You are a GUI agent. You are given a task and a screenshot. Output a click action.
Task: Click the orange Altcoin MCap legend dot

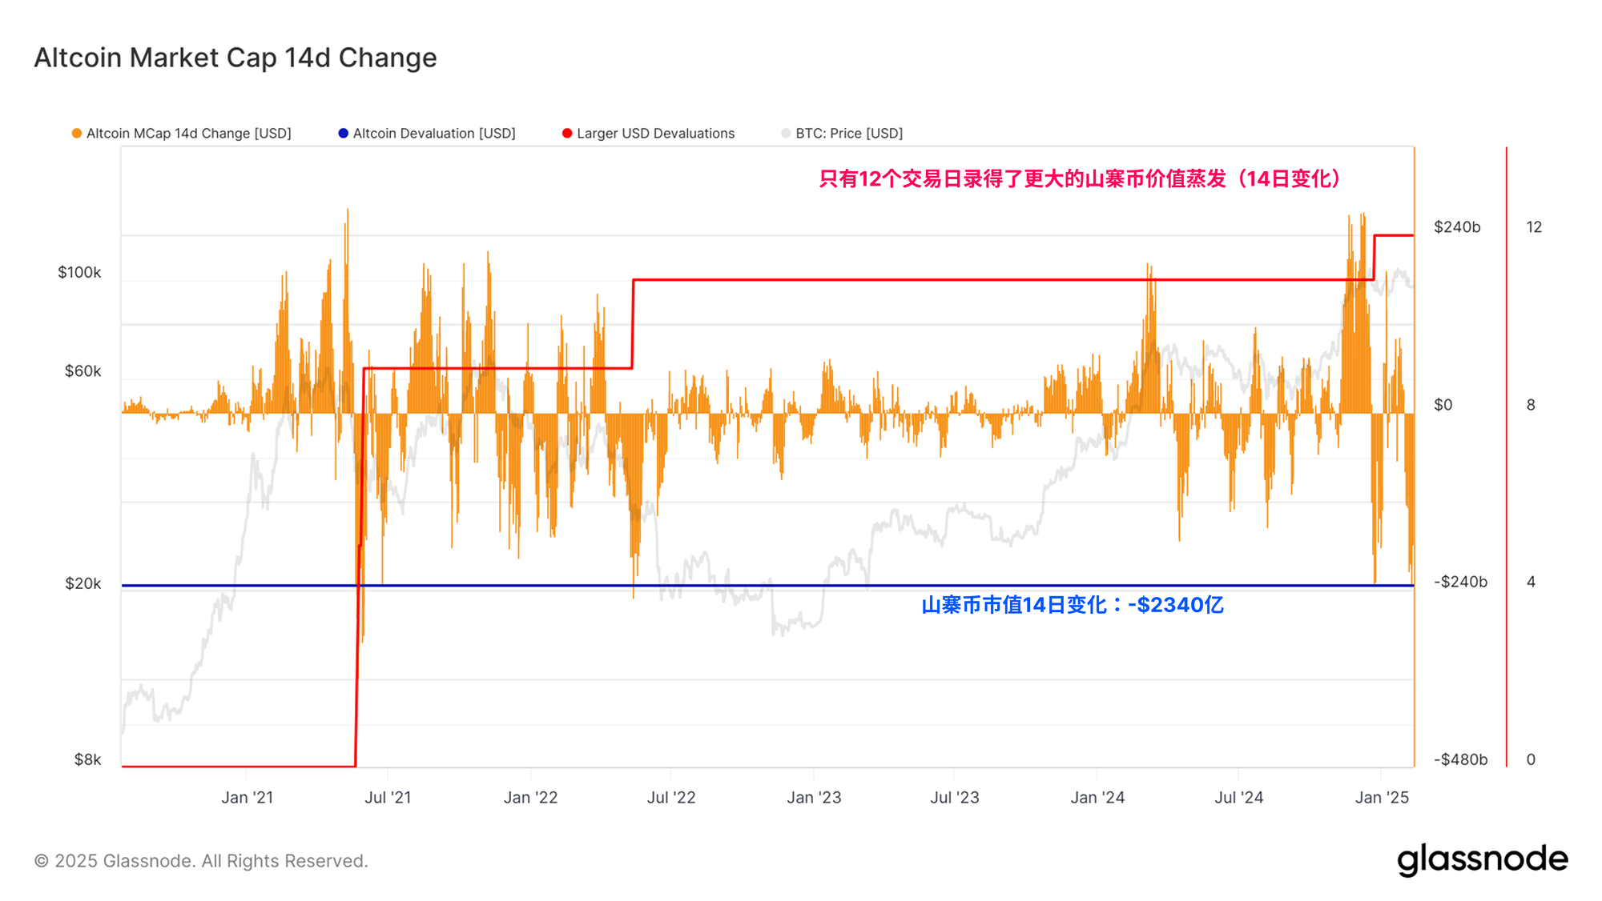[x=77, y=134]
